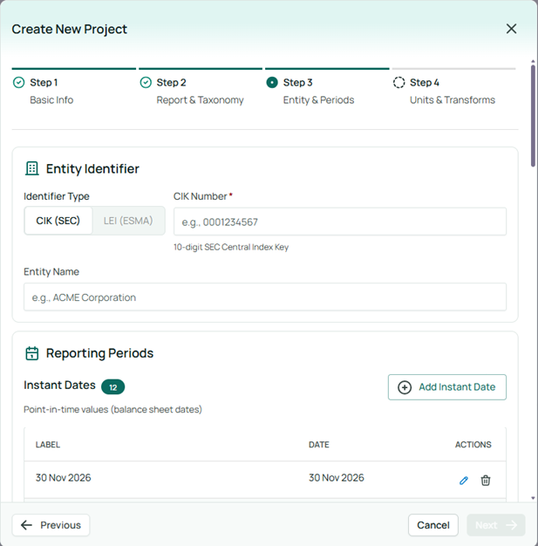Click the Step 2 completed check icon
Viewport: 538px width, 546px height.
(146, 83)
